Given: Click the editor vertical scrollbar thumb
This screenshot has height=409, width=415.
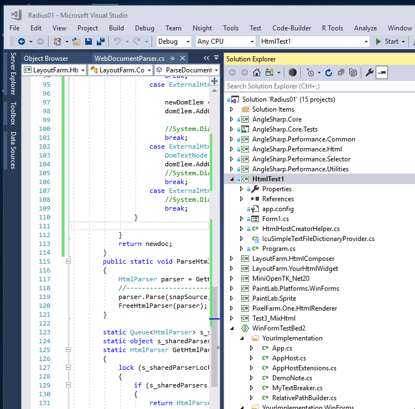Looking at the screenshot, I should (x=215, y=337).
